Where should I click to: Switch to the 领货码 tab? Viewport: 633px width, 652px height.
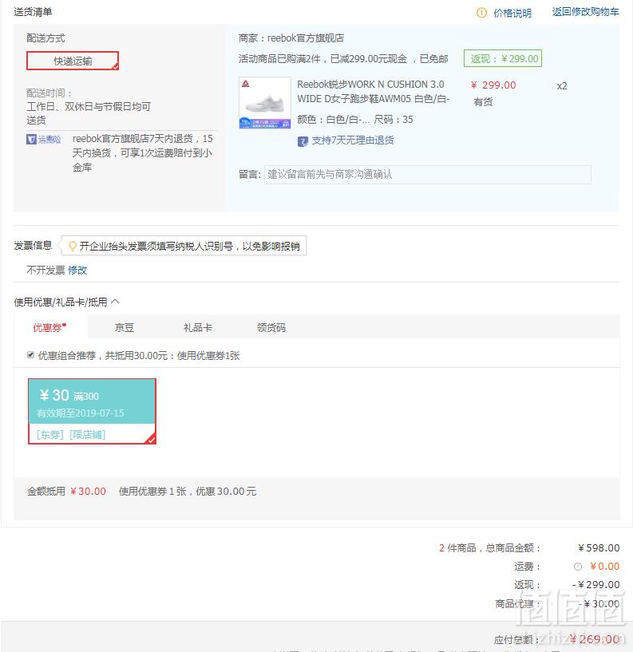coord(271,328)
